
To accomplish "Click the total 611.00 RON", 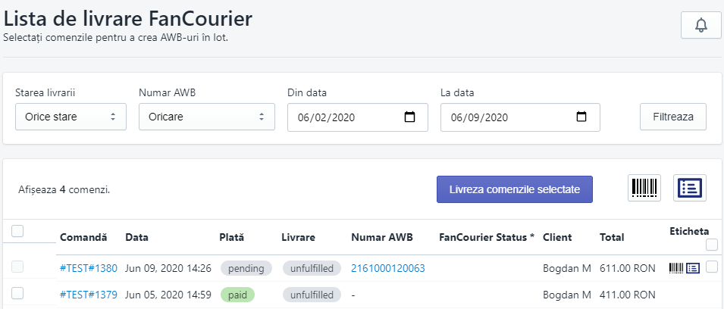I will pos(628,268).
